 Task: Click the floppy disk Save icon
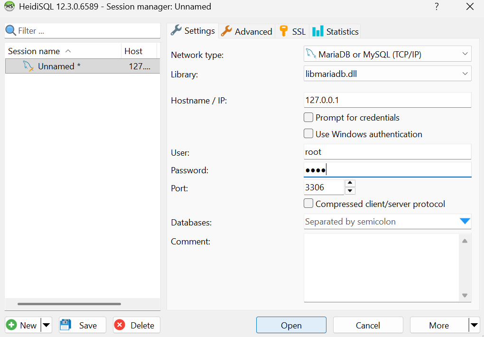pos(65,325)
